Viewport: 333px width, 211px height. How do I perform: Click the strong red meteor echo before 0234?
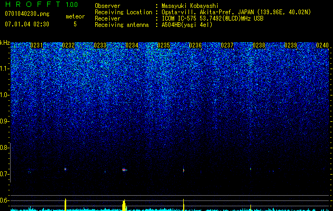pos(124,170)
